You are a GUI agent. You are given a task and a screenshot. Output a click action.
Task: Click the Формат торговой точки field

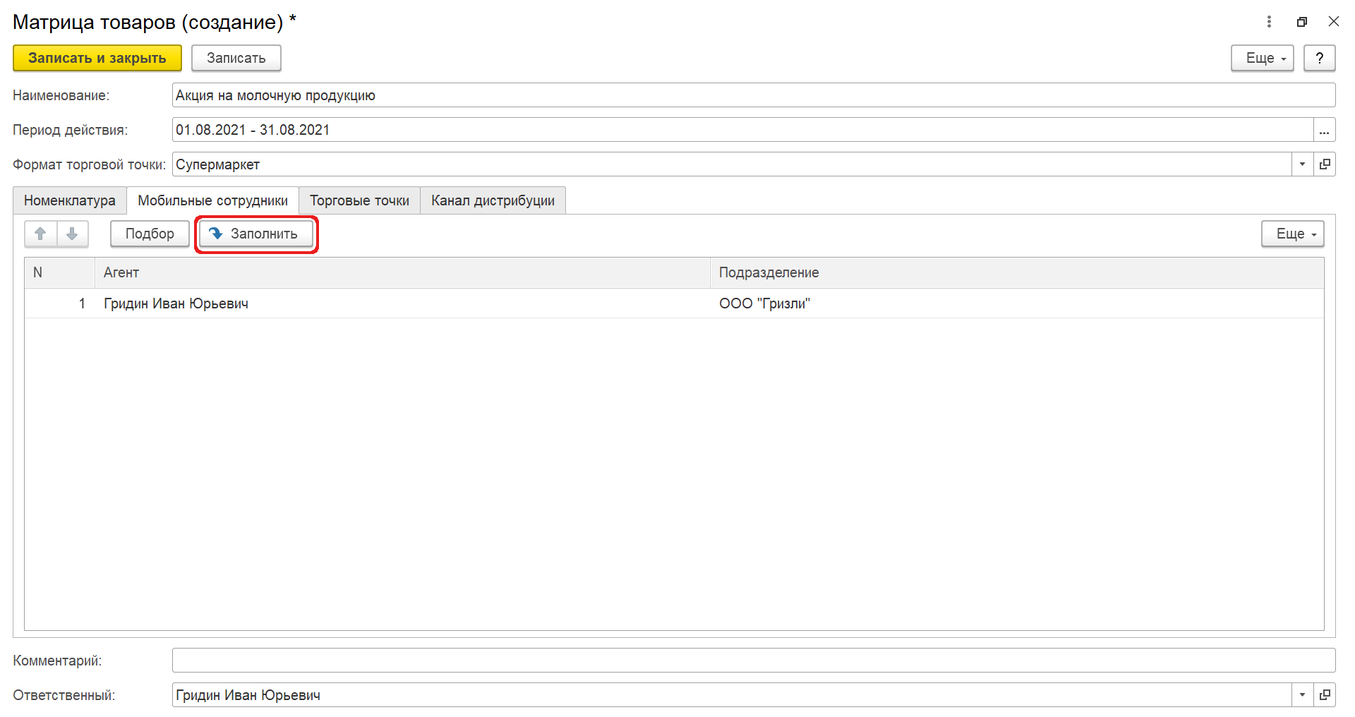point(732,164)
